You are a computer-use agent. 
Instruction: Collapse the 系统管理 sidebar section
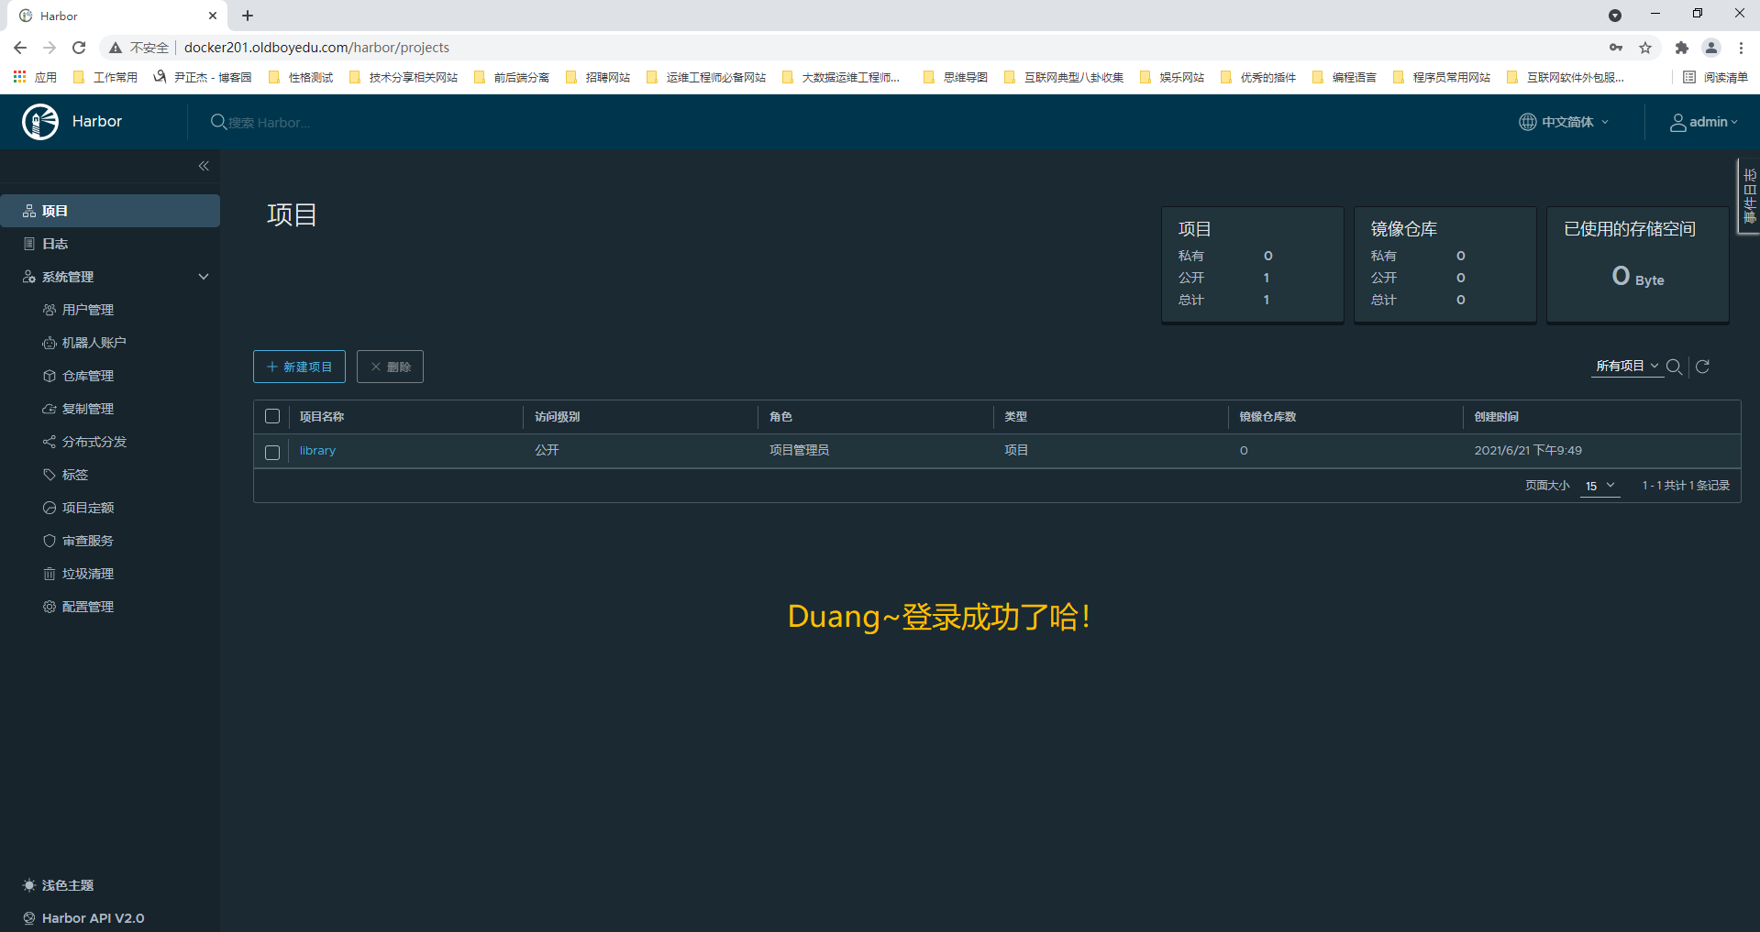pyautogui.click(x=204, y=277)
